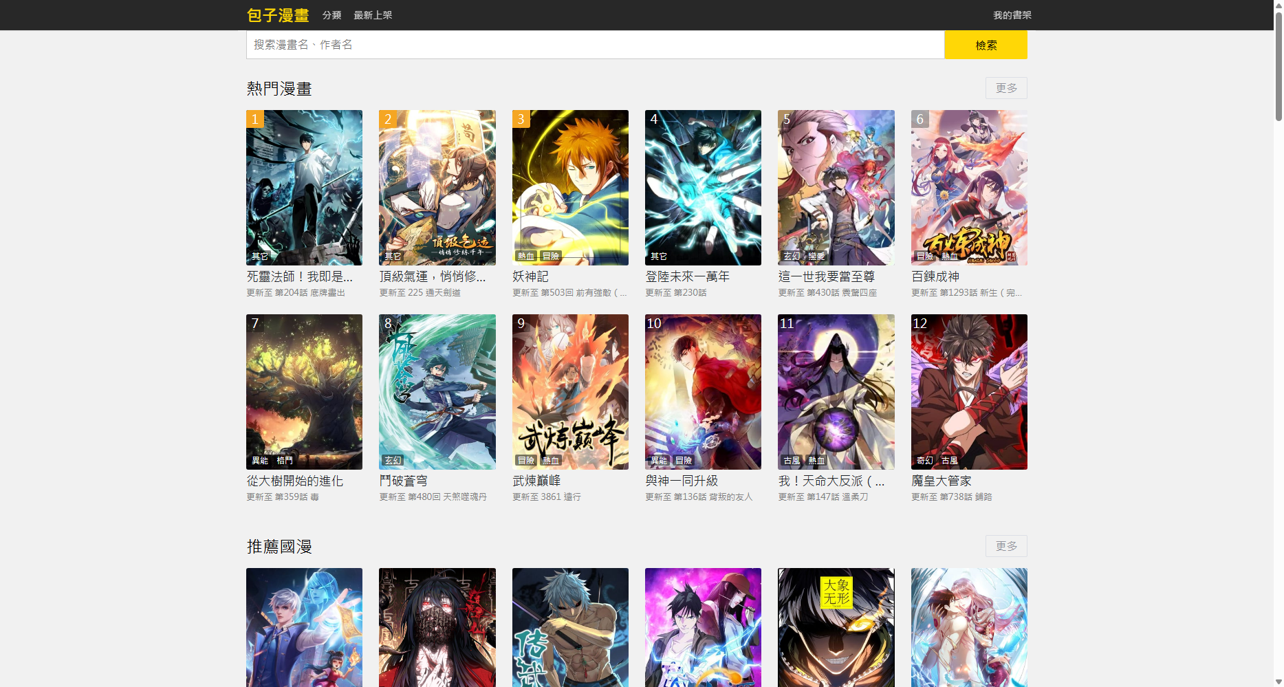Open 我的書架 in the header
The height and width of the screenshot is (687, 1284).
(1012, 15)
